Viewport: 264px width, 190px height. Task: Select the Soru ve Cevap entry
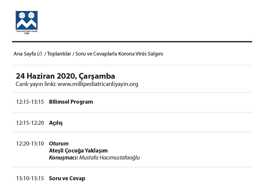(x=67, y=178)
